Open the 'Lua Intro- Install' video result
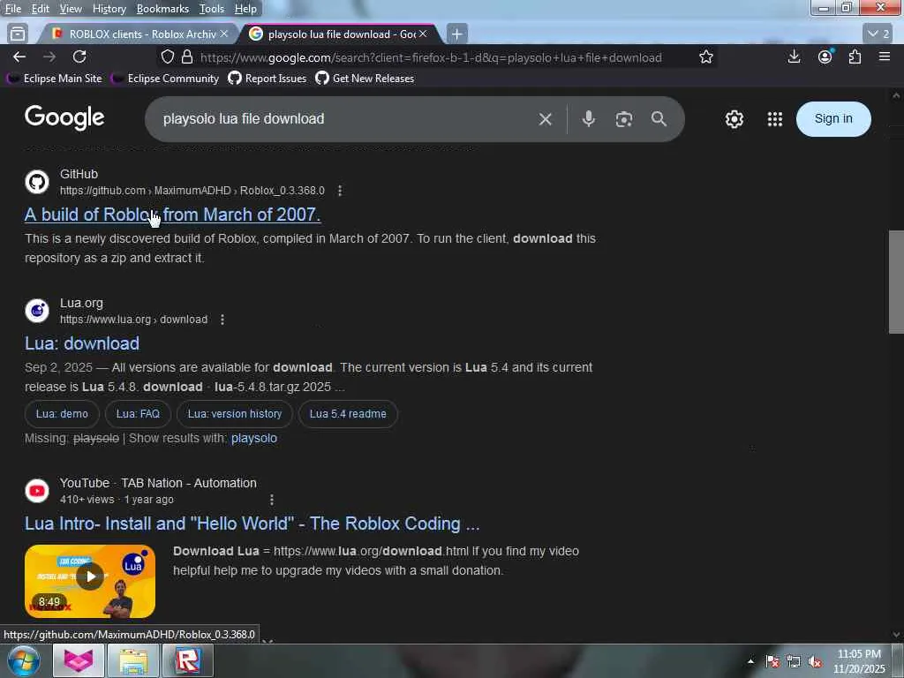Image resolution: width=904 pixels, height=678 pixels. 252,524
